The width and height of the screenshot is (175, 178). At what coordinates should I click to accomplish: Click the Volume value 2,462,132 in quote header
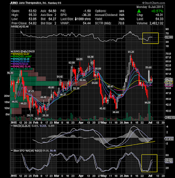tap(156, 23)
